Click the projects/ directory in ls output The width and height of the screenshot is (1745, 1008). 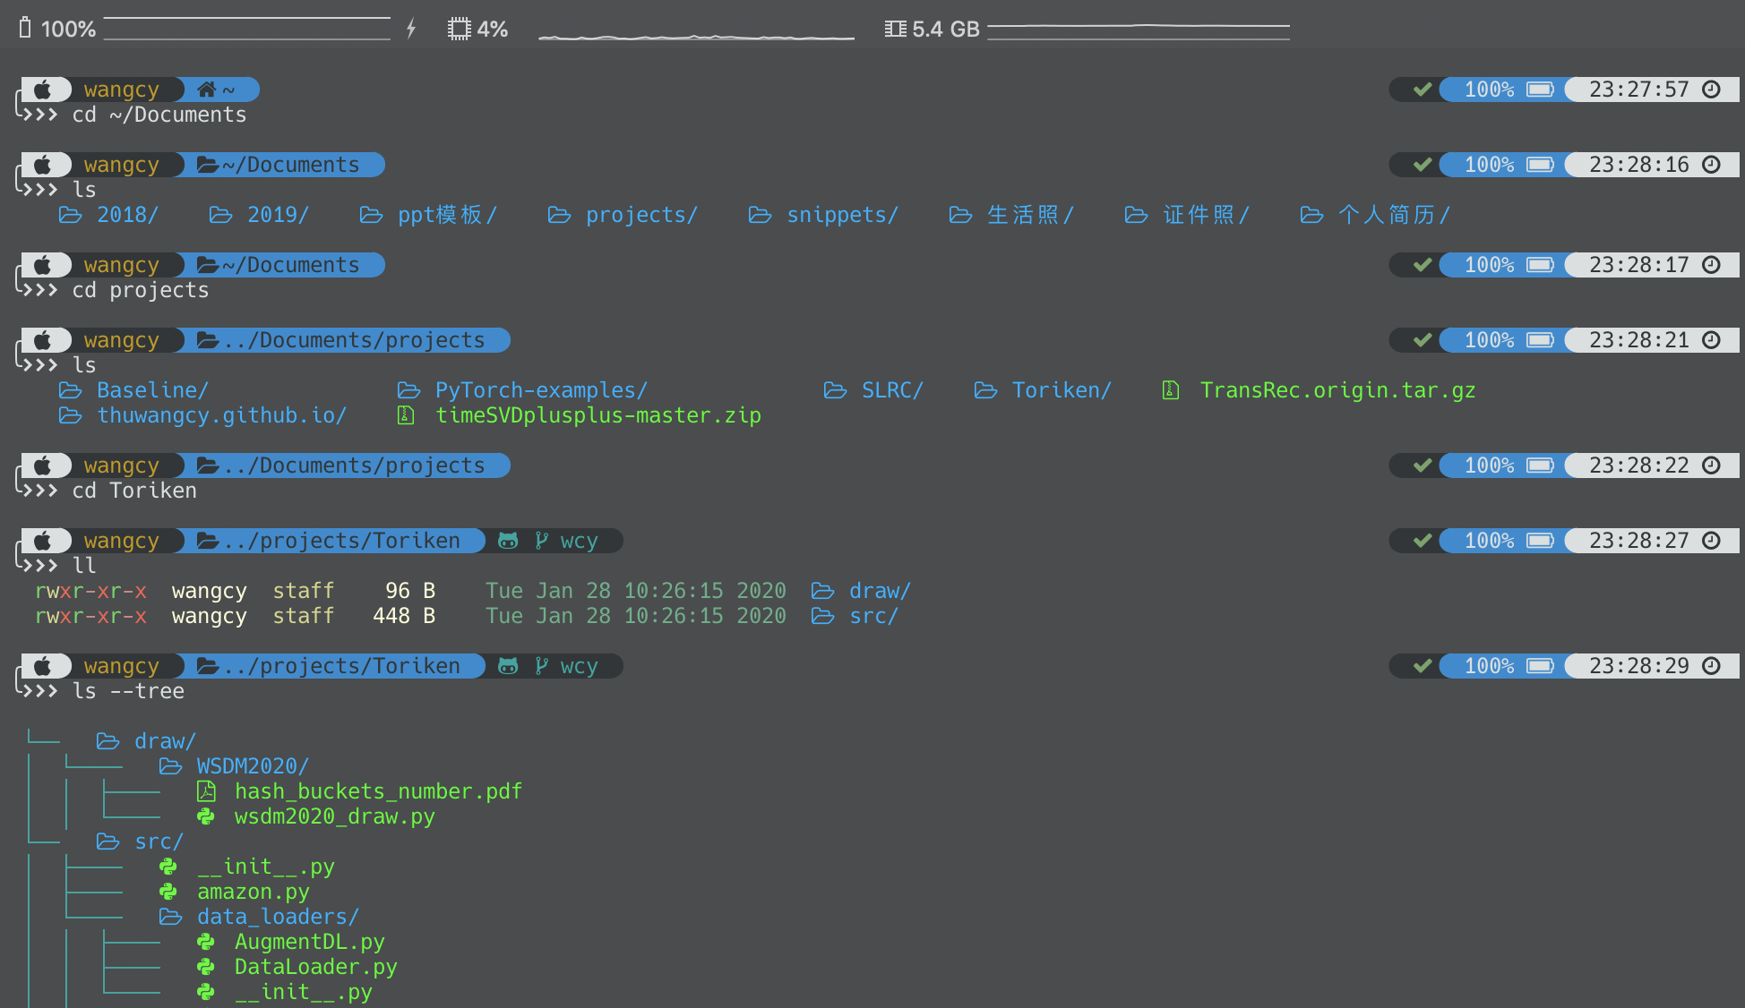(640, 215)
